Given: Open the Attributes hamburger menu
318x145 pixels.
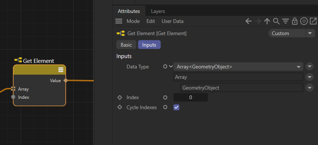Looking at the screenshot, I should tap(119, 21).
